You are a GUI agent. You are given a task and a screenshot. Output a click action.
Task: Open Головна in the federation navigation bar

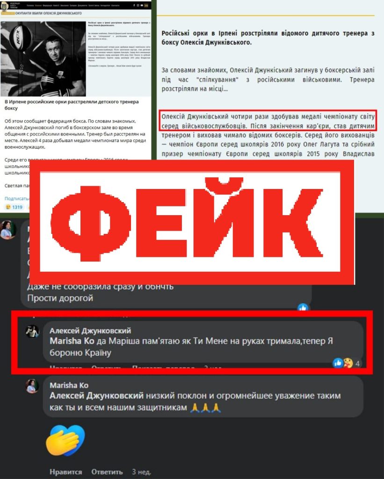coord(30,6)
